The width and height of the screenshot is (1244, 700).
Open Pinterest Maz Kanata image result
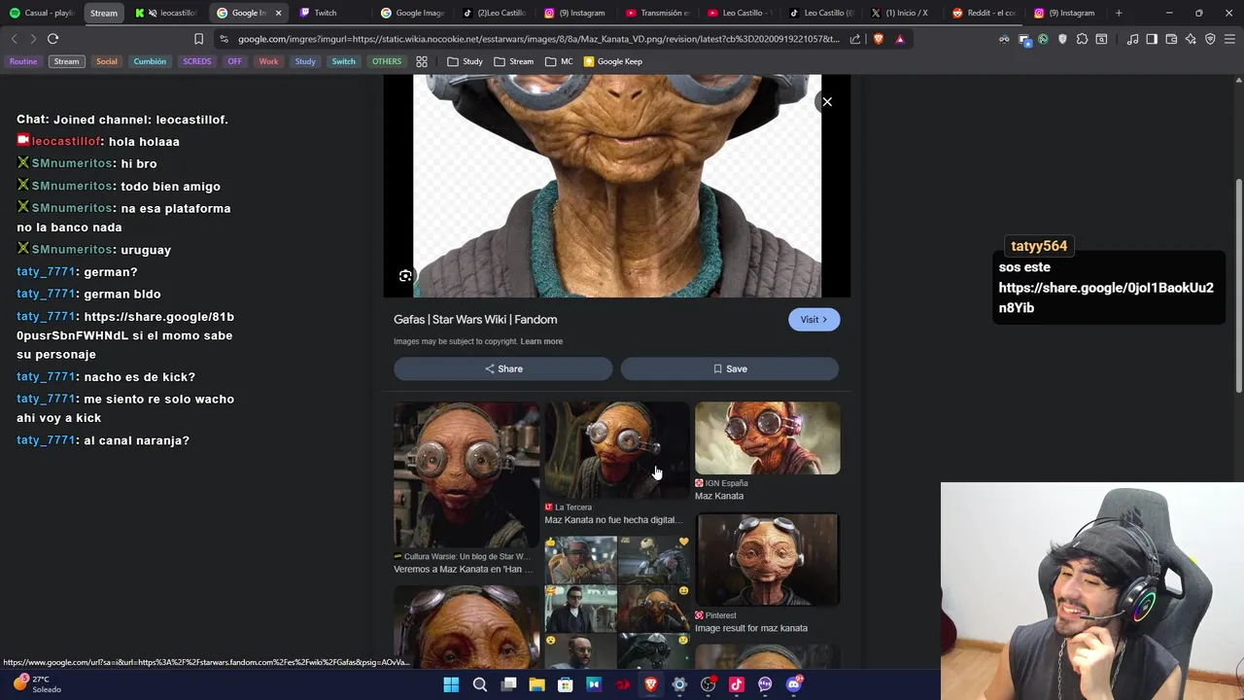click(768, 560)
